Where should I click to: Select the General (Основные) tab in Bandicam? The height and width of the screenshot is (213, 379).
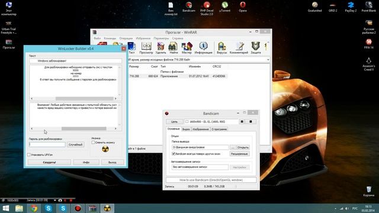click(x=174, y=129)
